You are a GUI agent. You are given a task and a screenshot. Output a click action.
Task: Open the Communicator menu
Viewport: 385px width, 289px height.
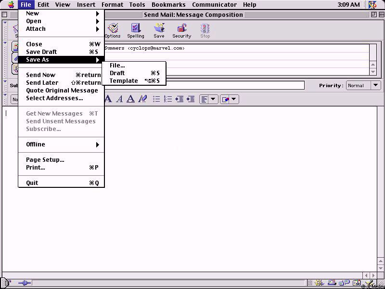coord(214,4)
